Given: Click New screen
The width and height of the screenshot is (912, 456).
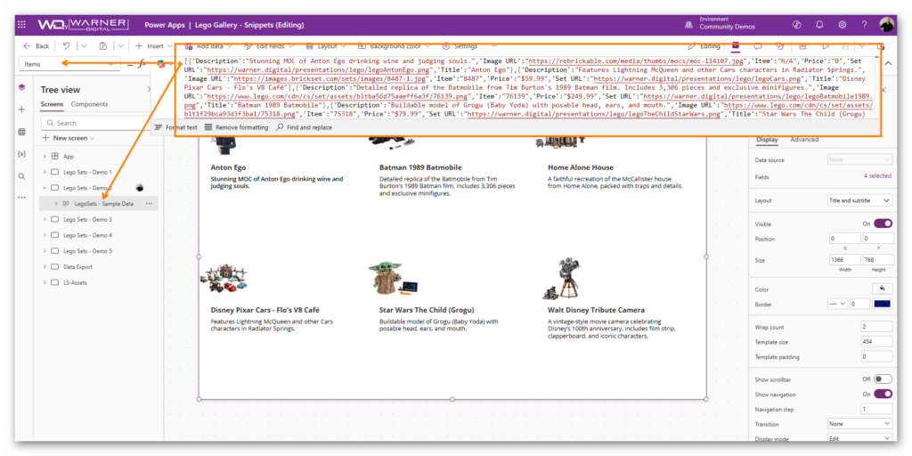Looking at the screenshot, I should click(x=68, y=138).
